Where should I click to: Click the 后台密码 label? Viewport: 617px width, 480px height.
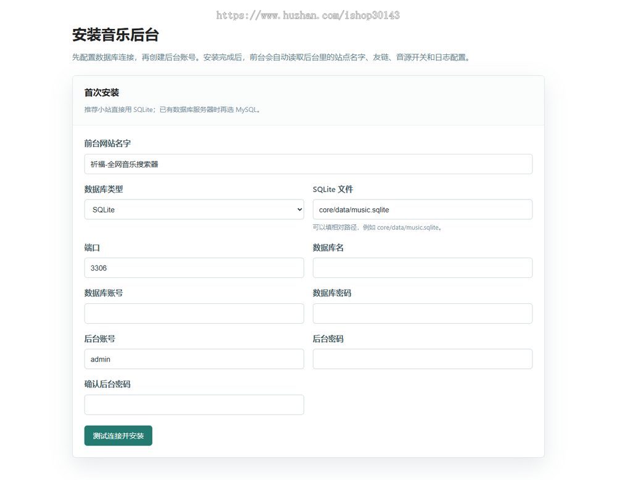pos(328,339)
